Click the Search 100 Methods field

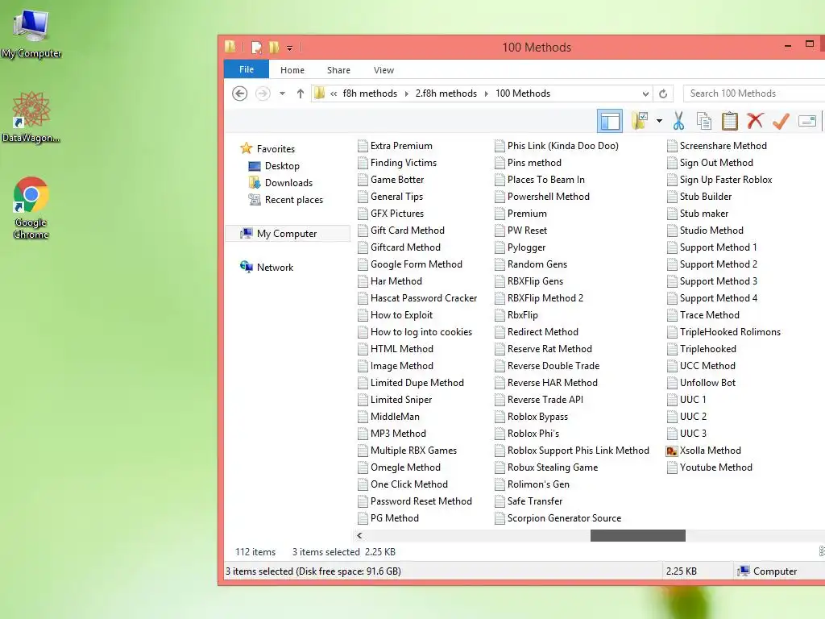[754, 93]
